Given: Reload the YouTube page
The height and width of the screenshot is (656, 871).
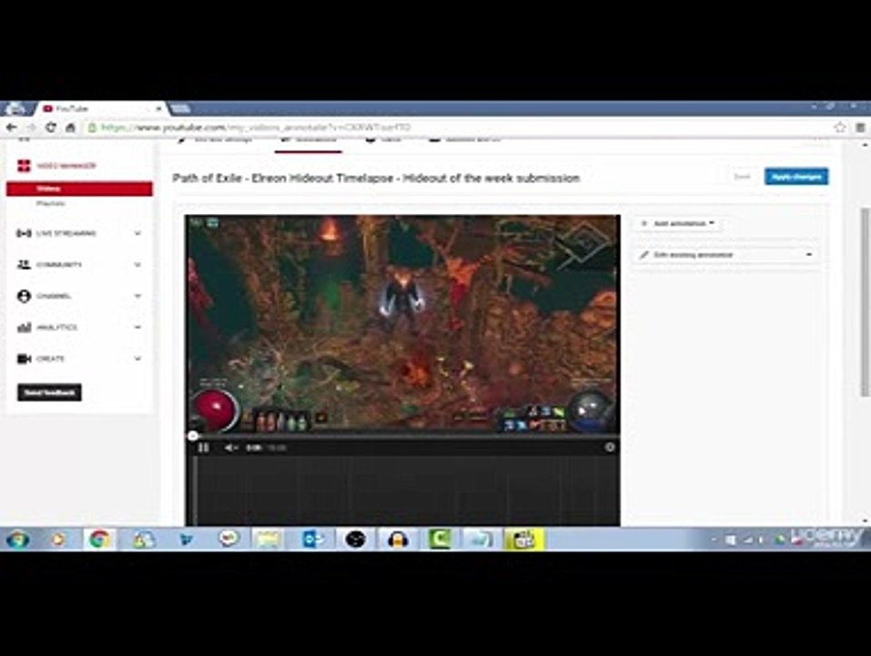Looking at the screenshot, I should 51,128.
